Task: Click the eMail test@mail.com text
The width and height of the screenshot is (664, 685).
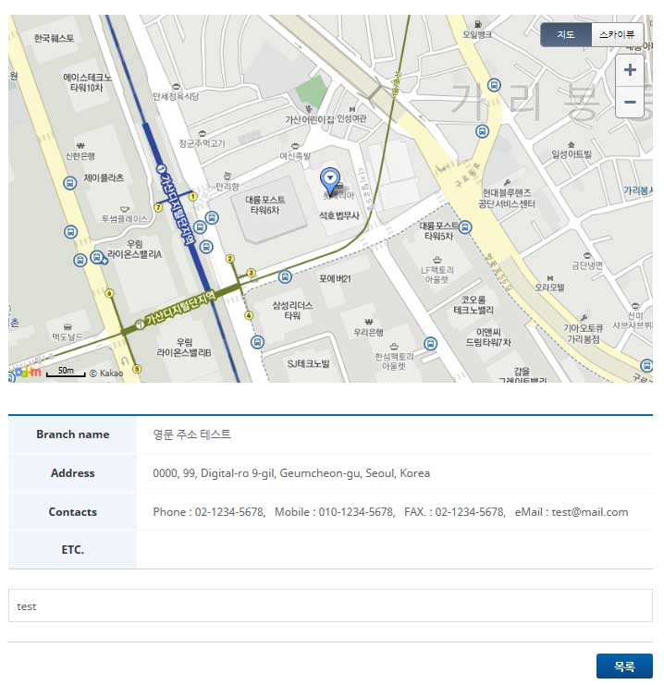Action: coord(572,512)
